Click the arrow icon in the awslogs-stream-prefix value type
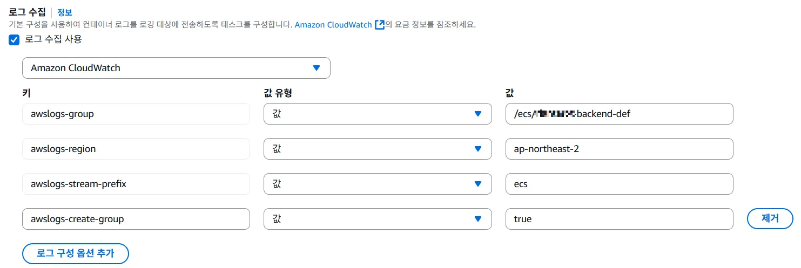801x268 pixels. [x=477, y=184]
